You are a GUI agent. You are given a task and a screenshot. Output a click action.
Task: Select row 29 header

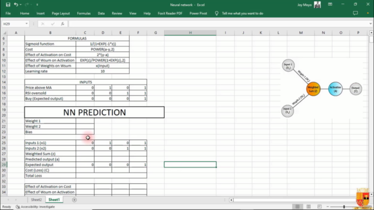pos(4,164)
